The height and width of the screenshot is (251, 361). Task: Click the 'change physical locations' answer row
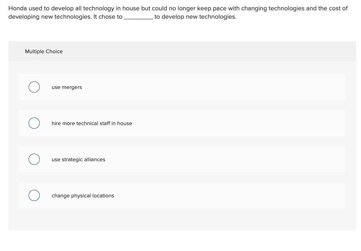pos(181,195)
